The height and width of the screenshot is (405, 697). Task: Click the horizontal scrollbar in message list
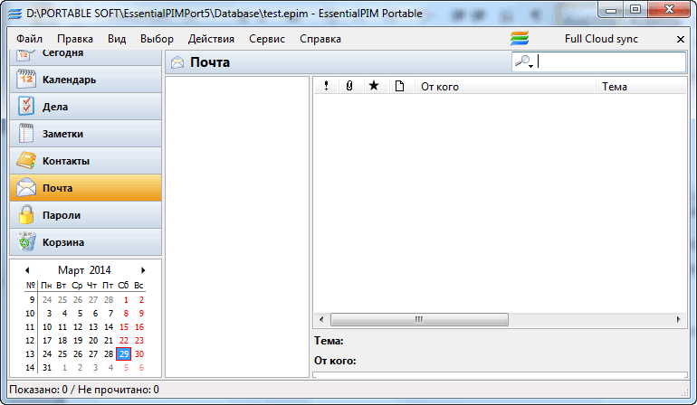(500, 320)
